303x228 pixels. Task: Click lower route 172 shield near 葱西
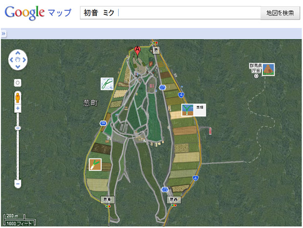pyautogui.click(x=165, y=189)
